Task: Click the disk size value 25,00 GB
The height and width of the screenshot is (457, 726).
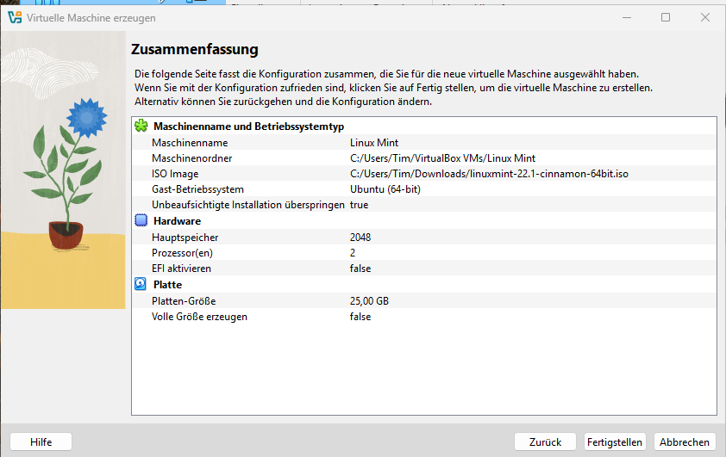Action: [369, 301]
